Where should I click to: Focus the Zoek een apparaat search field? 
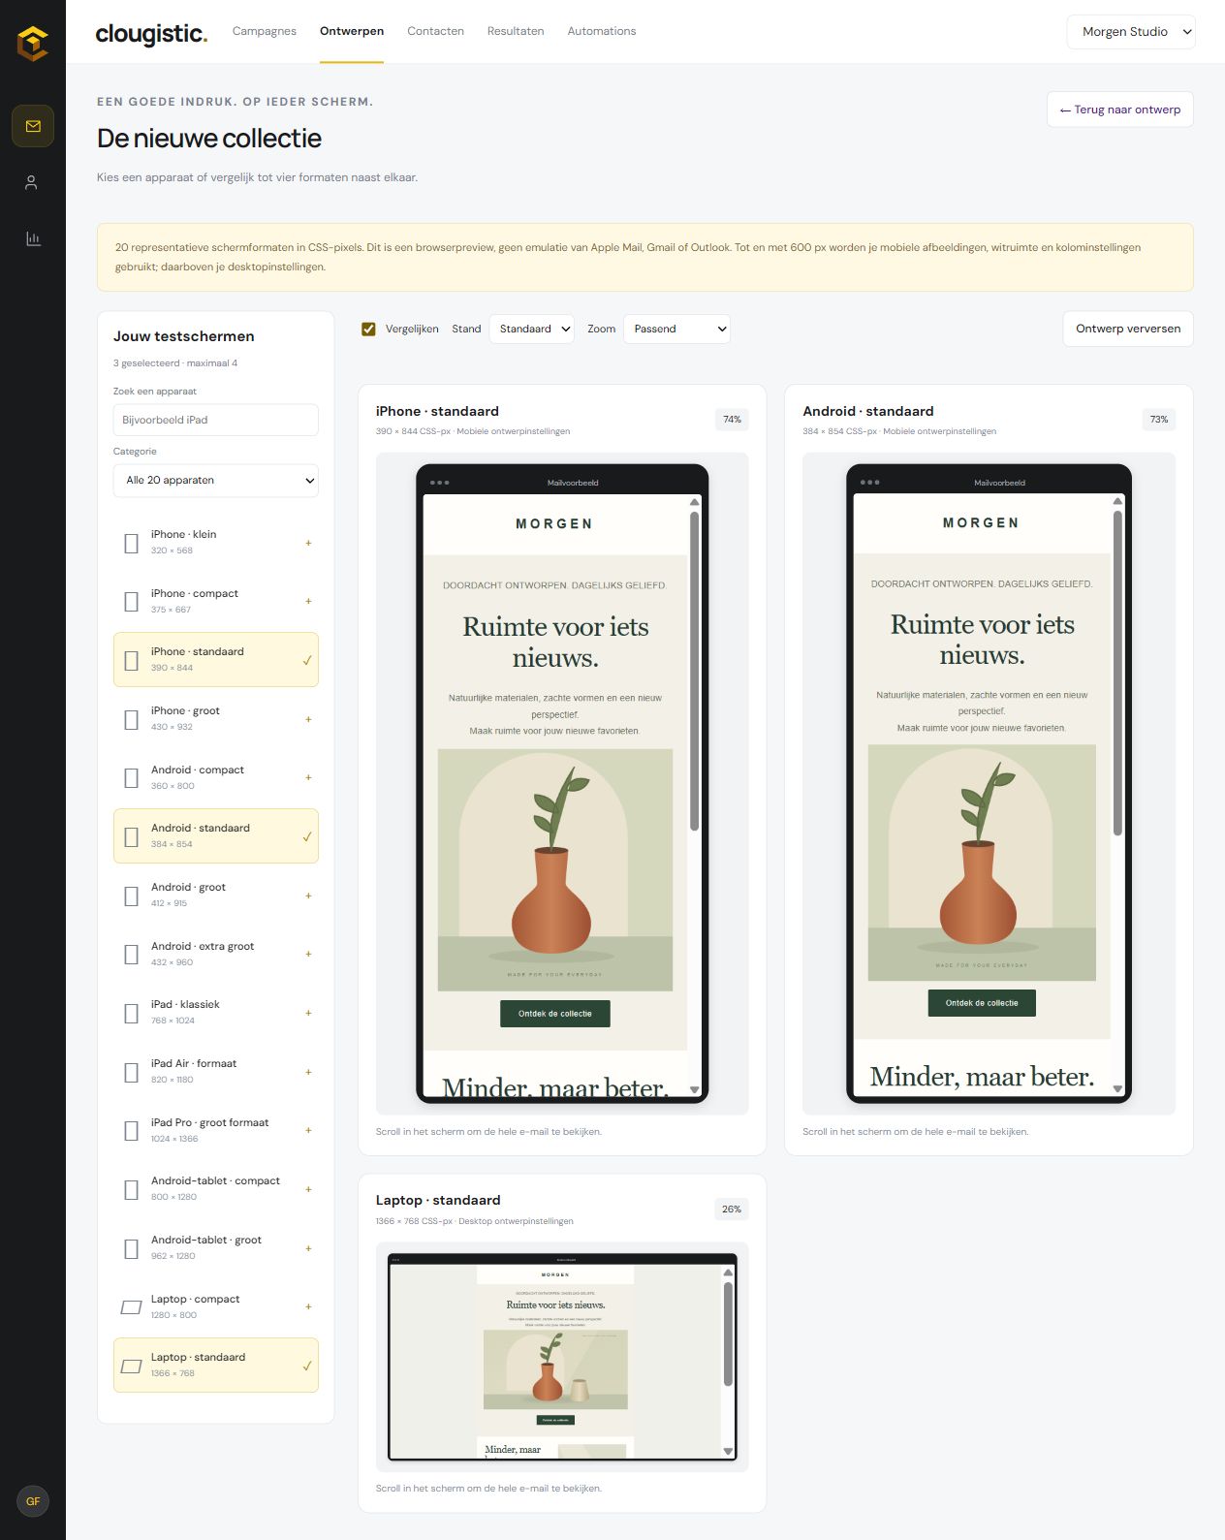pos(216,420)
